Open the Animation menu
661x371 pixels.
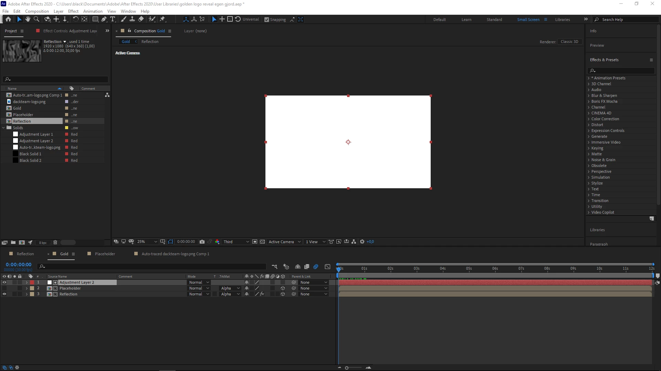click(x=93, y=11)
